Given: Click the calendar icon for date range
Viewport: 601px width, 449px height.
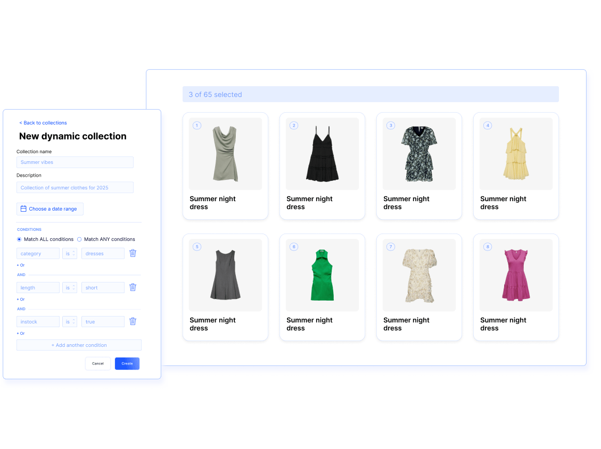Looking at the screenshot, I should point(23,209).
